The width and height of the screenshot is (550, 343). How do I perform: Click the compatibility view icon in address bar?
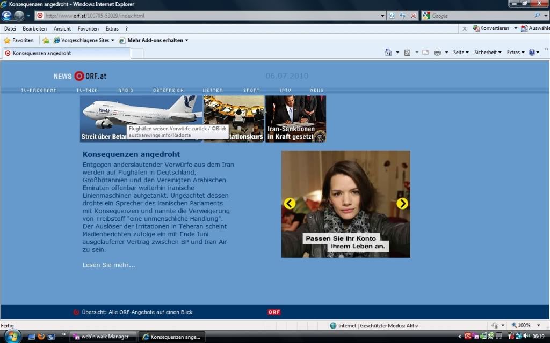tap(392, 16)
